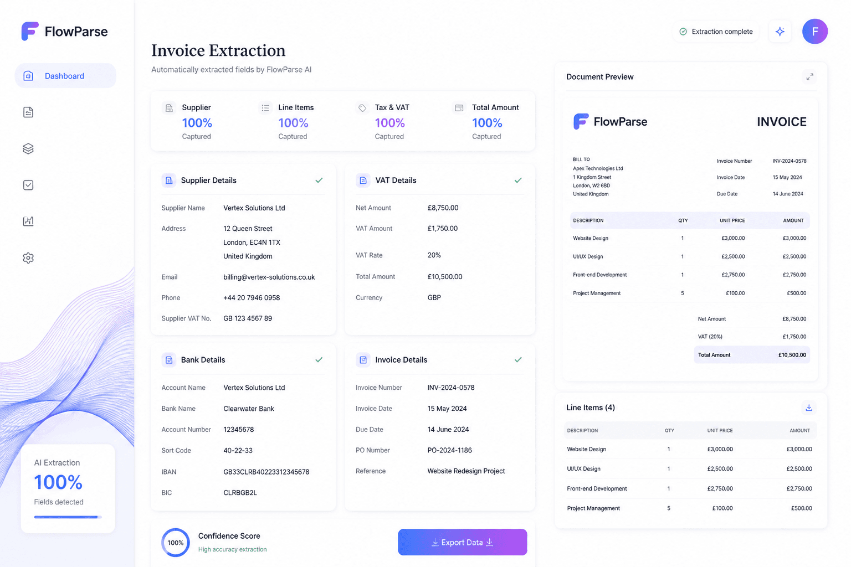Click the Tax & VAT tag icon
This screenshot has height=567, width=851.
(x=362, y=108)
